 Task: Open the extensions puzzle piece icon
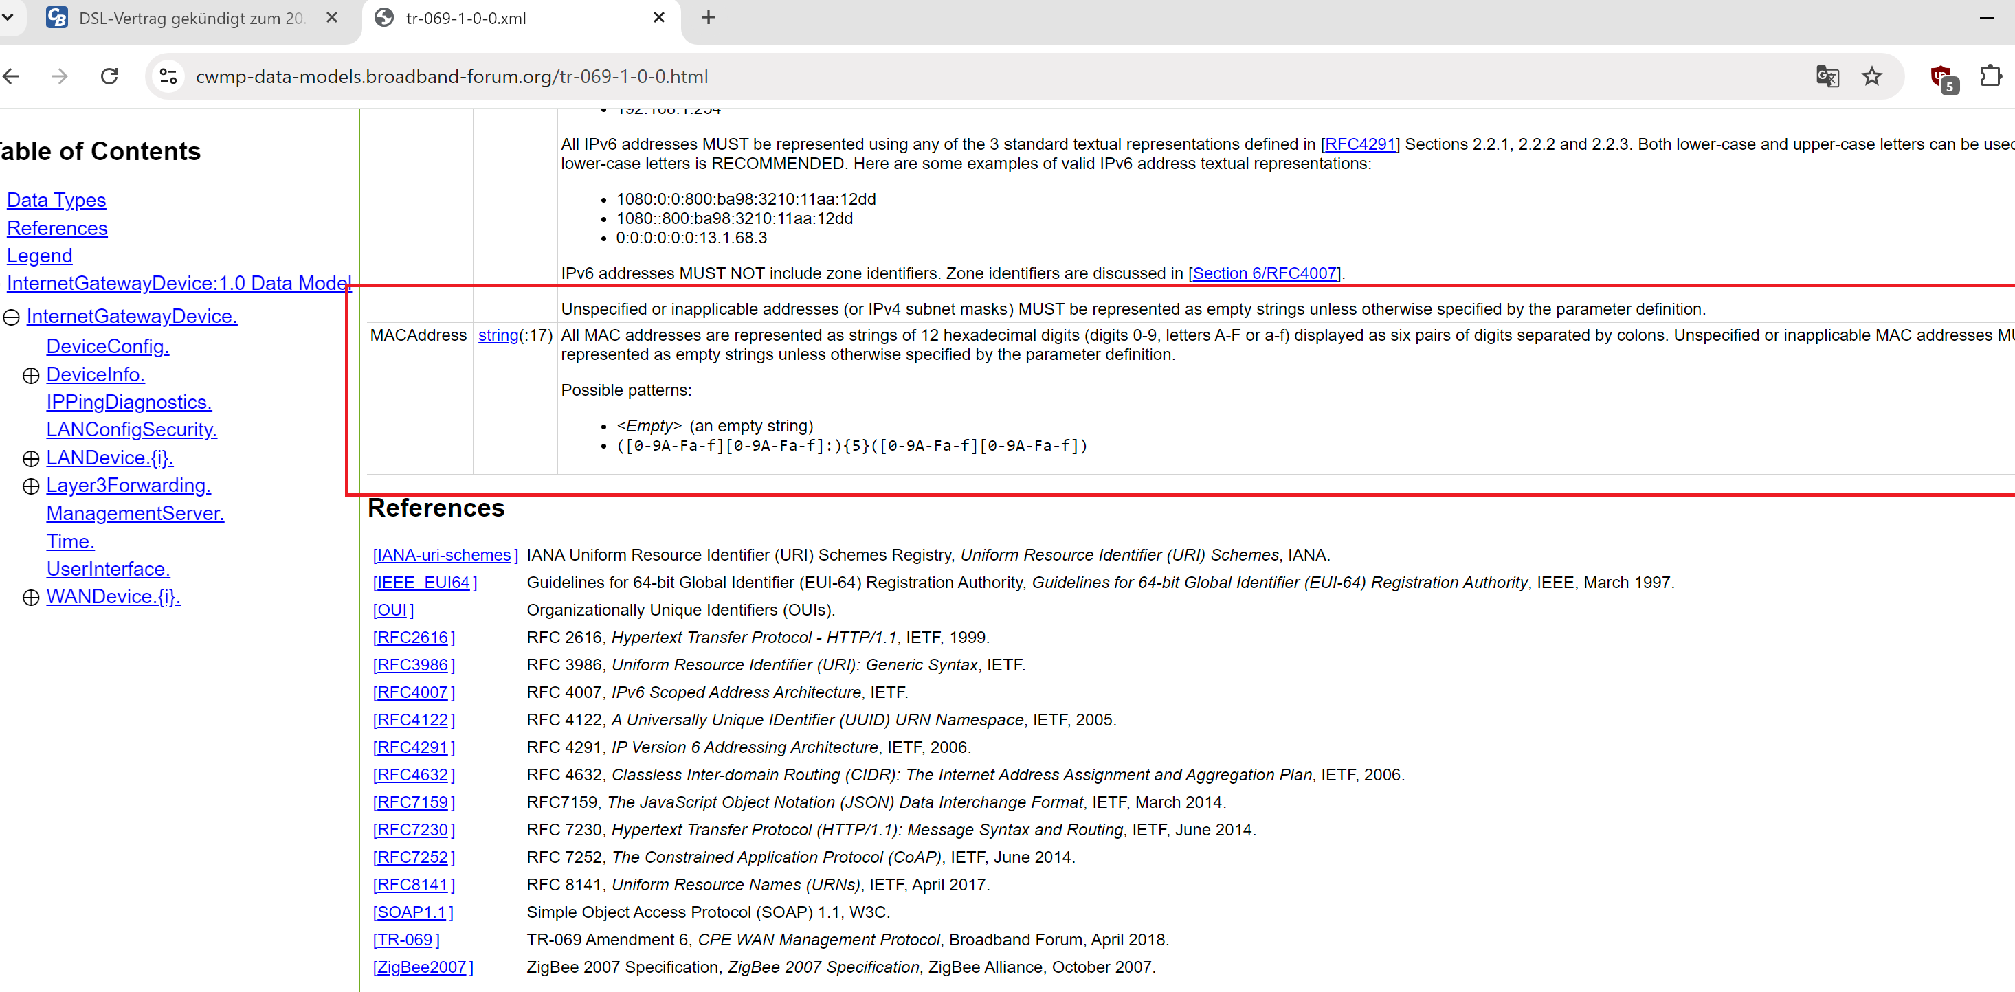(1990, 77)
